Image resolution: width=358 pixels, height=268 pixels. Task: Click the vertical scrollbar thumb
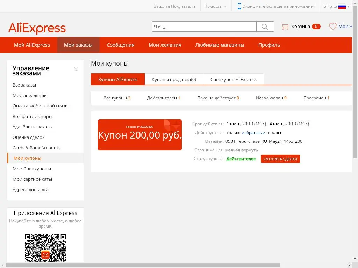355,81
